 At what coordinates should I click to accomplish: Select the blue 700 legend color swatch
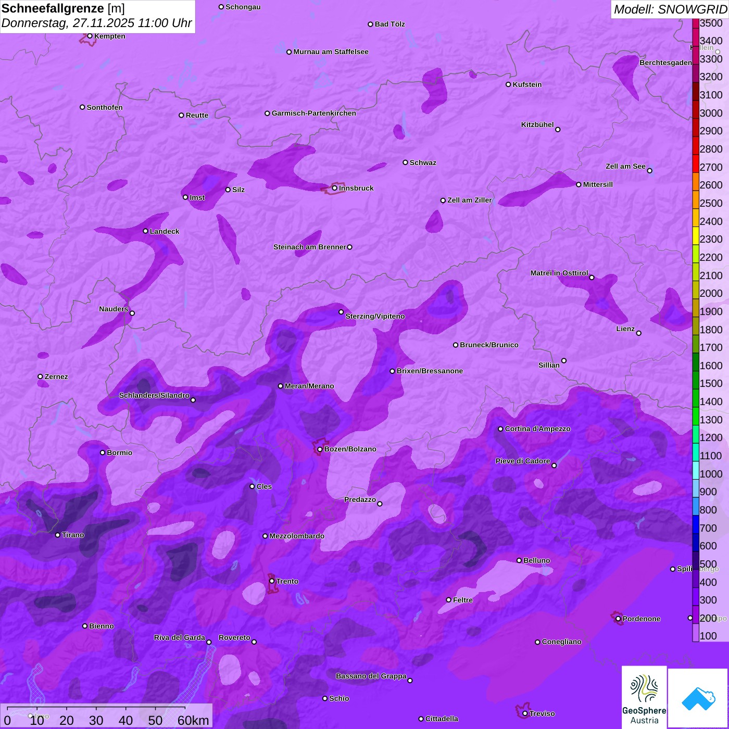[696, 525]
